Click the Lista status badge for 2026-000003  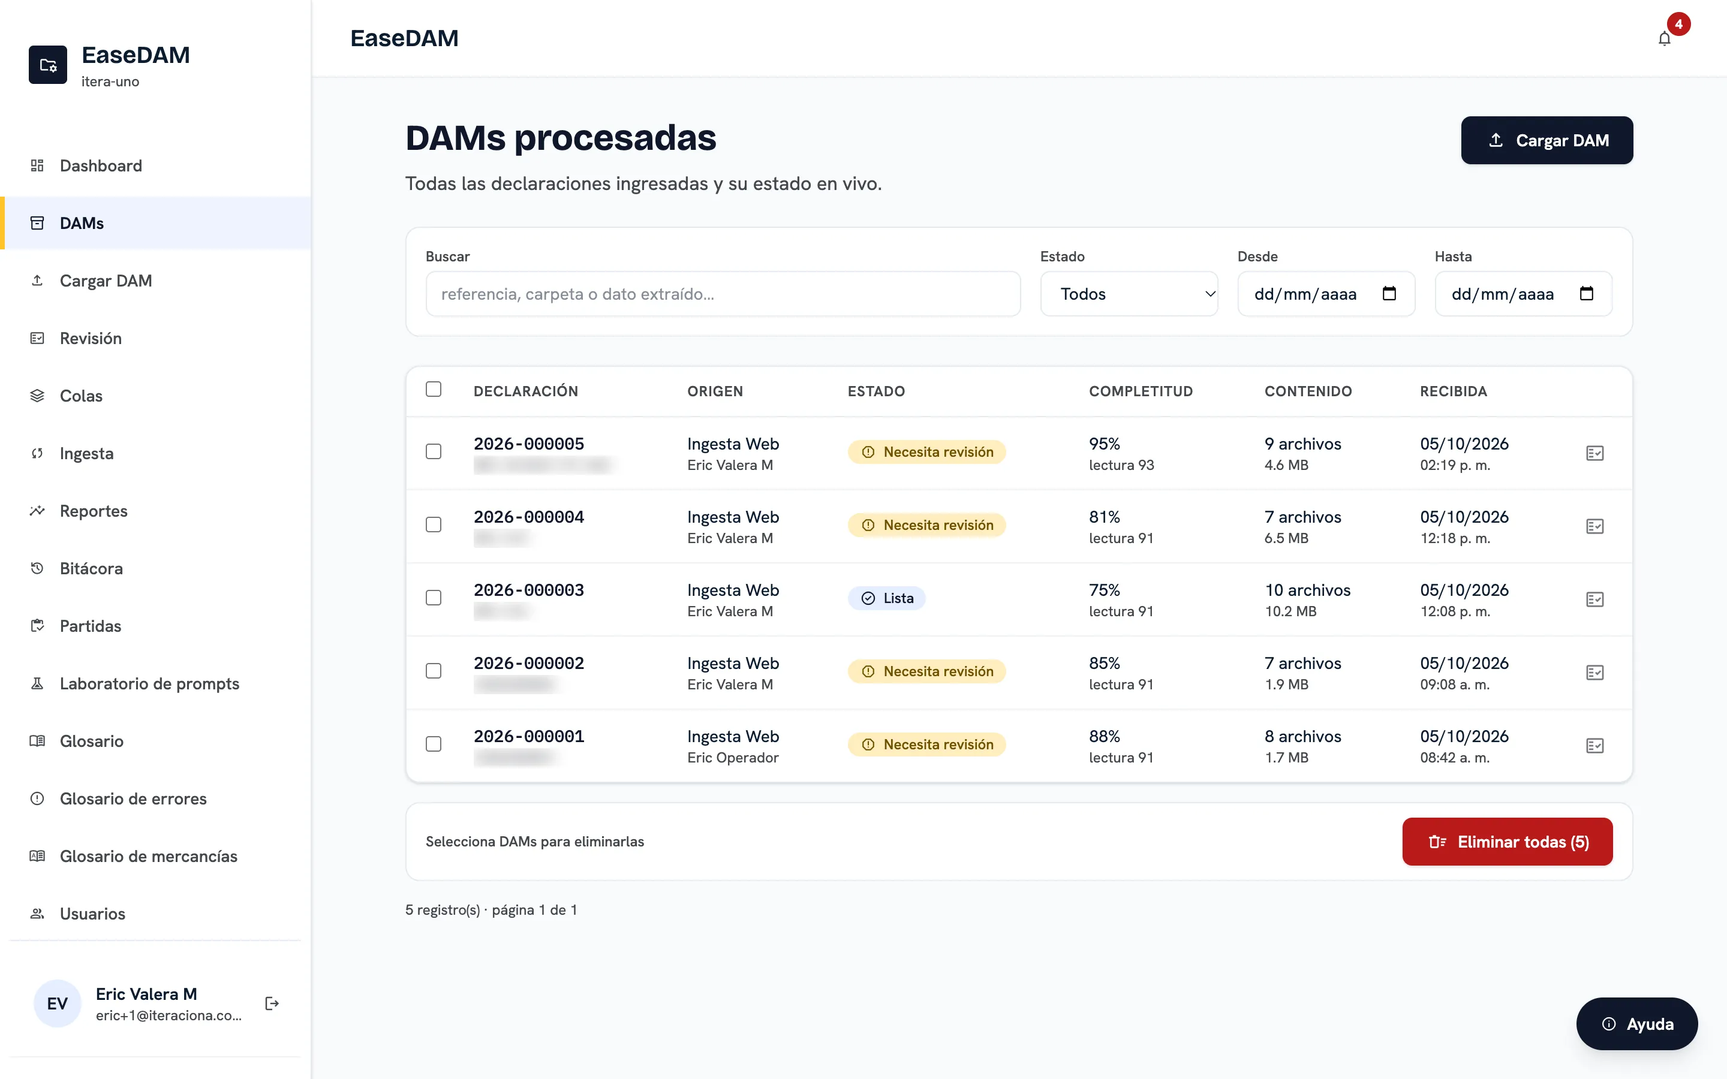point(886,598)
